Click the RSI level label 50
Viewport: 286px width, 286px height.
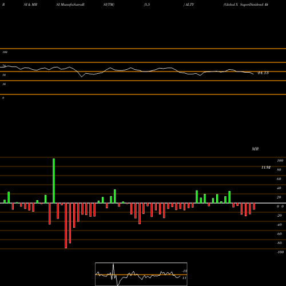[x=4, y=75]
